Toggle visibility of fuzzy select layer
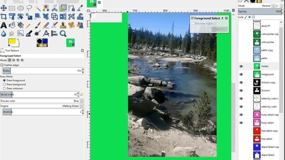285x160 pixels. [241, 123]
